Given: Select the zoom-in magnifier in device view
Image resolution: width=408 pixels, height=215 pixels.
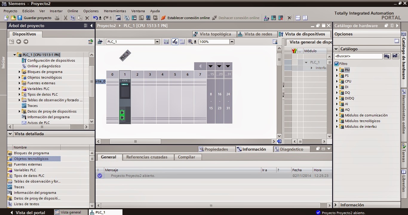Looking at the screenshot, I should click(191, 41).
